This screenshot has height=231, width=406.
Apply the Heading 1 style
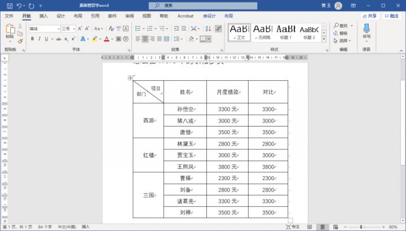coord(286,32)
